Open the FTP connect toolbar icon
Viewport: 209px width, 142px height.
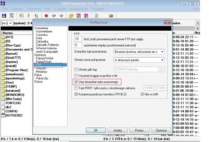(79, 16)
